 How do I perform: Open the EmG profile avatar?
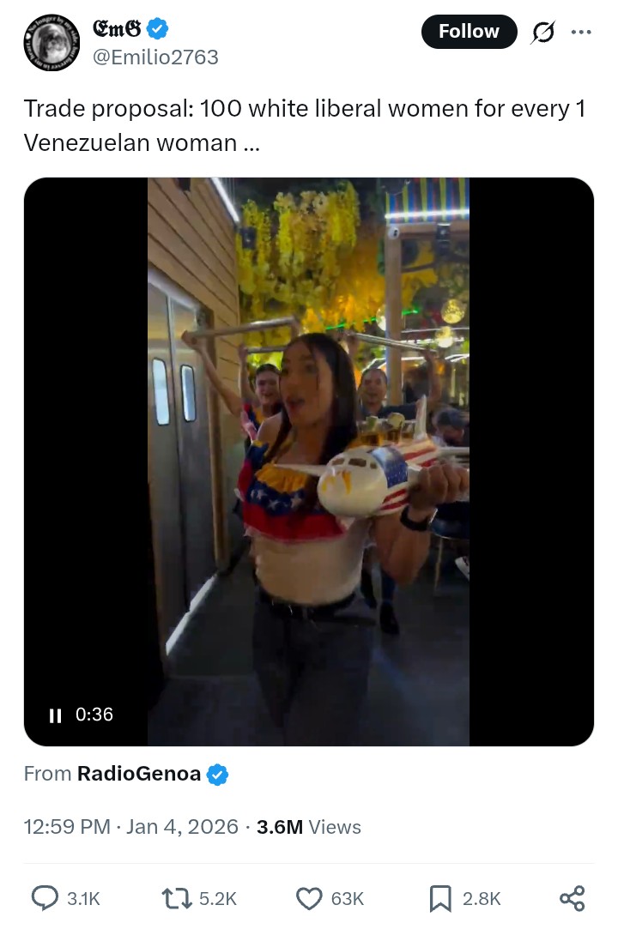(x=51, y=43)
